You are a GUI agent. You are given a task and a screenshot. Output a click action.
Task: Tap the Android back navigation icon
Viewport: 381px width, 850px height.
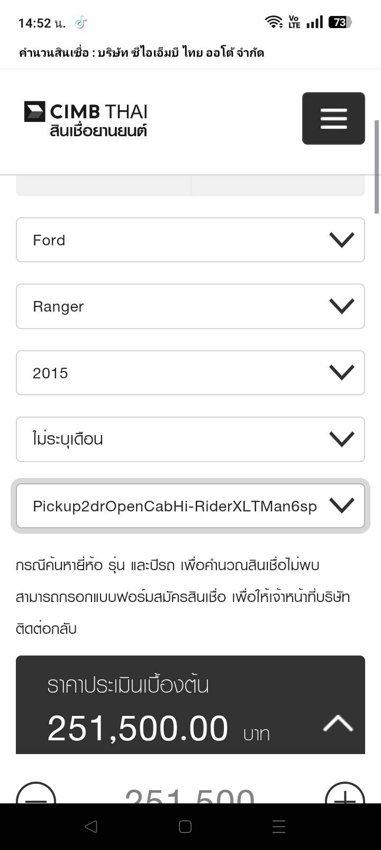click(x=91, y=827)
